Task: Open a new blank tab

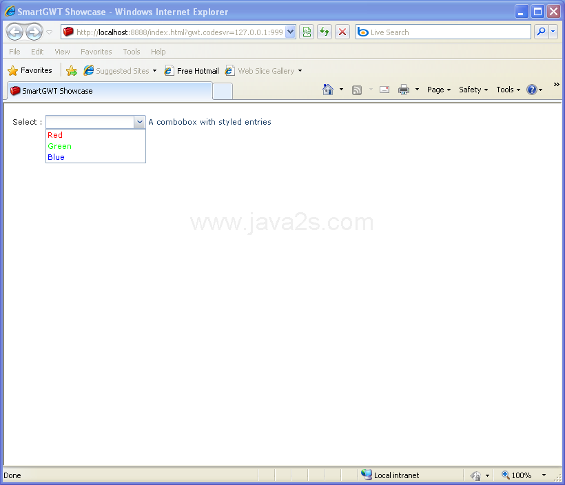Action: point(223,92)
